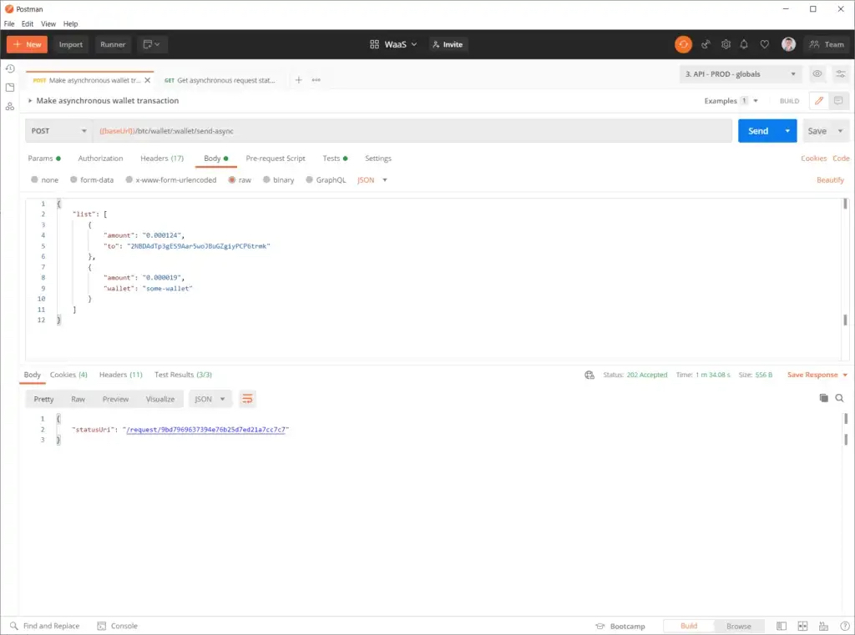This screenshot has height=635, width=855.
Task: Open the Save button dropdown arrow
Action: click(x=840, y=131)
